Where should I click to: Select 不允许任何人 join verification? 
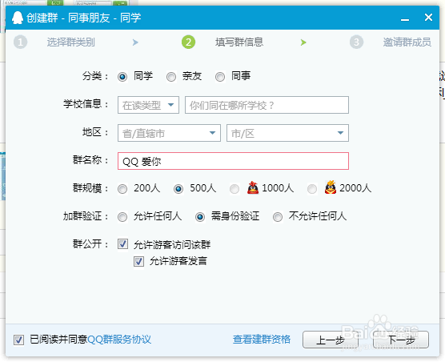278,217
